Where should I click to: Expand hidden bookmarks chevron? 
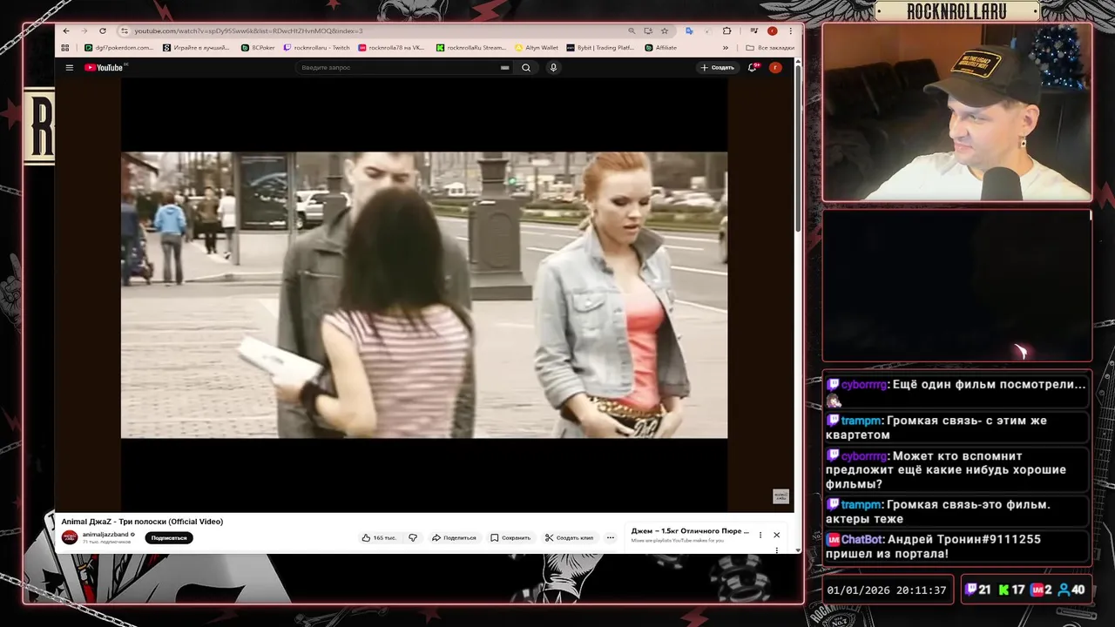[725, 48]
